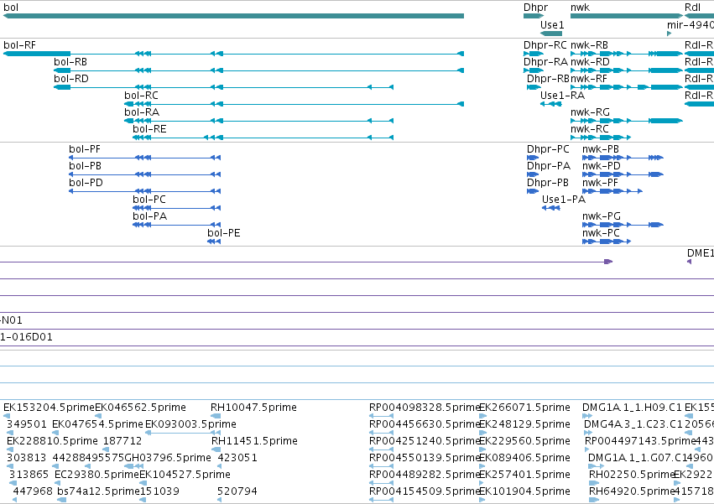
Task: Click the EK093003.5prime EST label
Action: pyautogui.click(x=190, y=424)
